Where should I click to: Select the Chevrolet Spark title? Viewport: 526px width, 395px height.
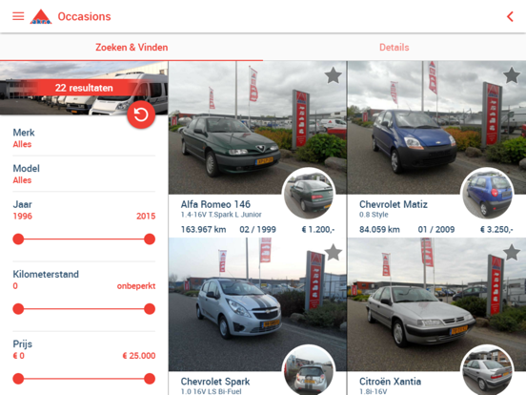click(215, 382)
